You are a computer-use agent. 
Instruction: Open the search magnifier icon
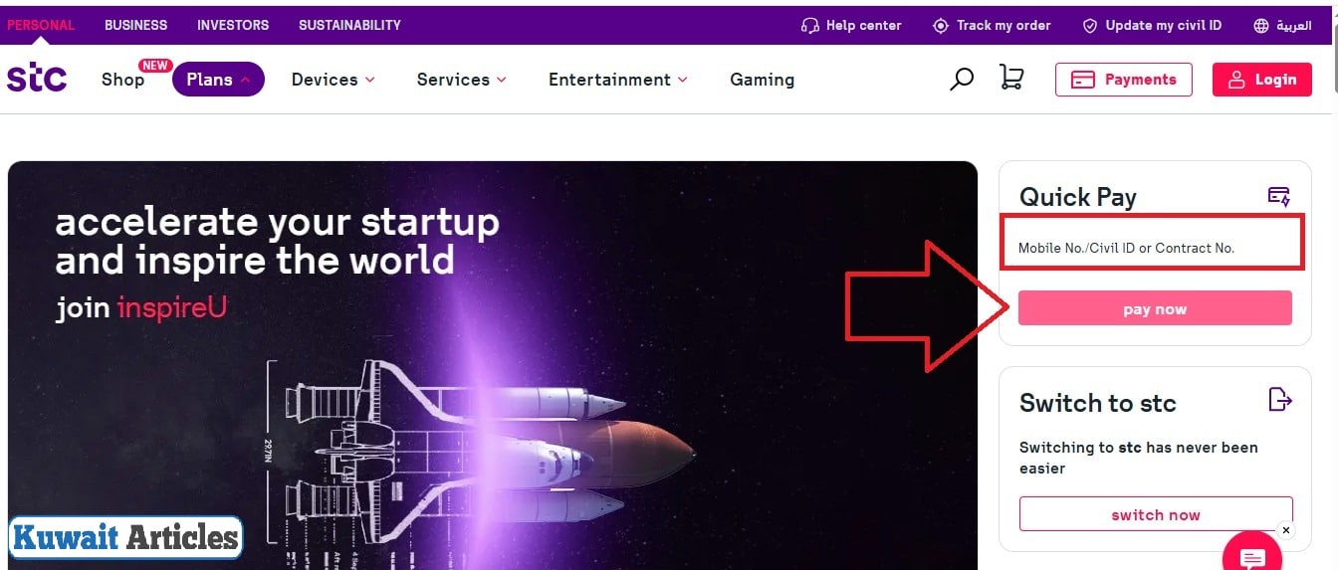pyautogui.click(x=962, y=80)
